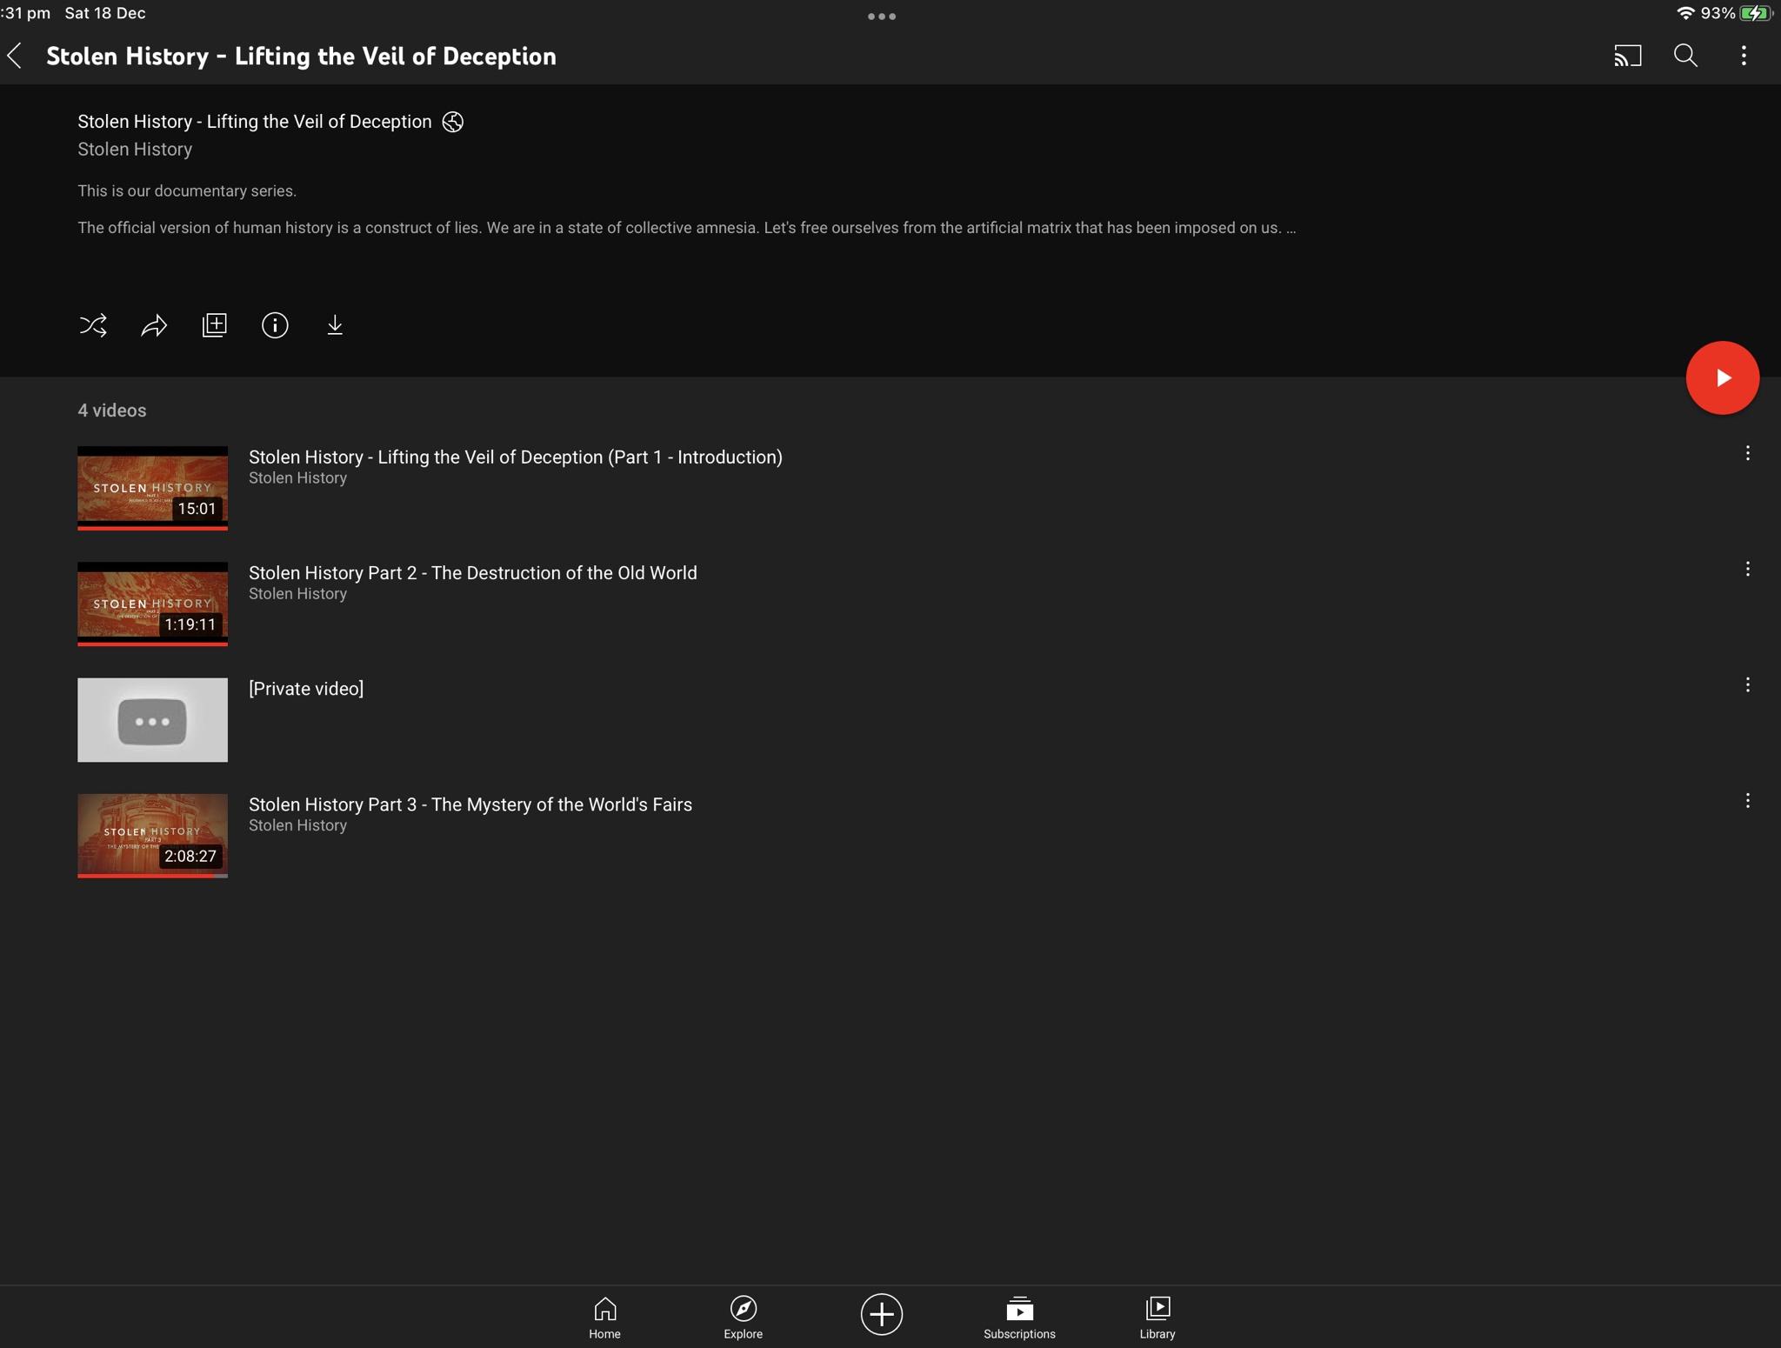Save playlist to library icon
The height and width of the screenshot is (1348, 1781).
pos(214,325)
